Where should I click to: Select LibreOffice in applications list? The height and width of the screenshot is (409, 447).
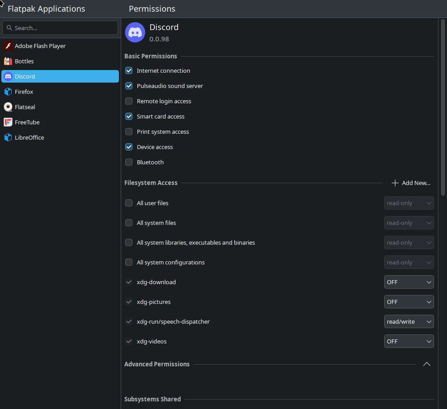pos(60,137)
